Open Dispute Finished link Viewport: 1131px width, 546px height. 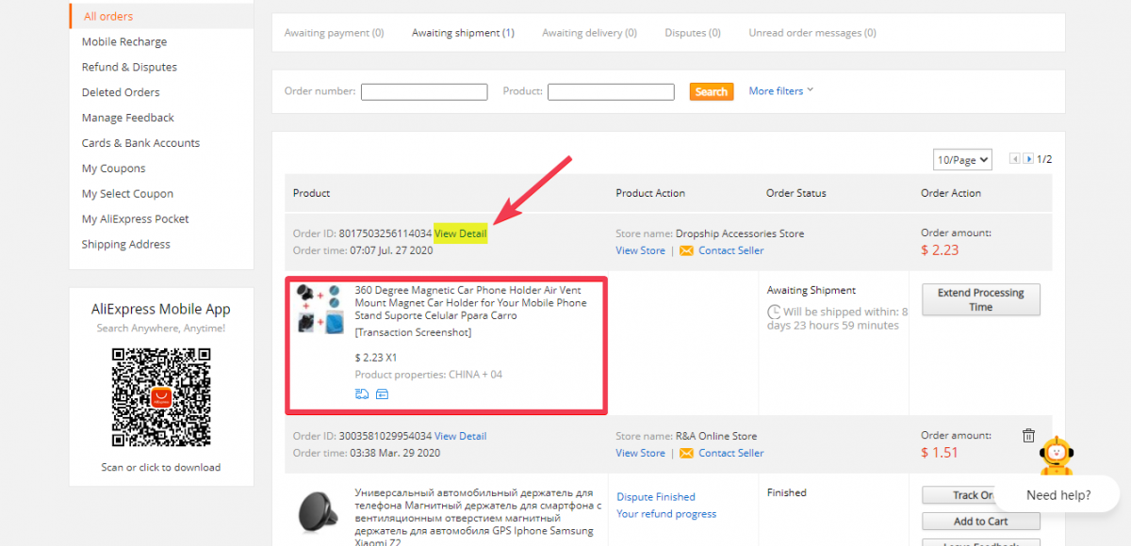click(x=656, y=497)
